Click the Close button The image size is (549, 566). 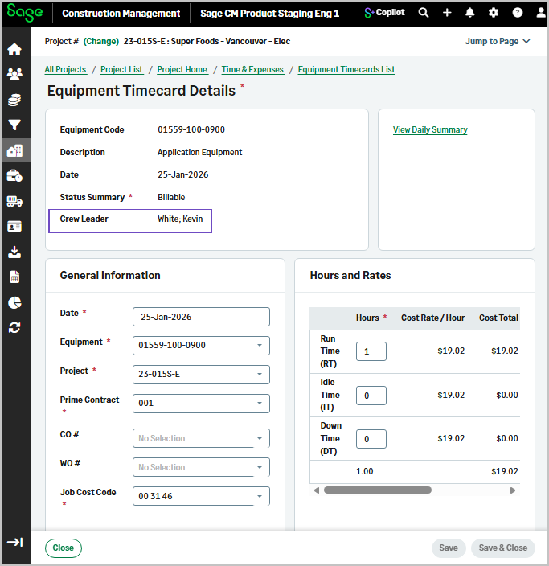pyautogui.click(x=64, y=548)
